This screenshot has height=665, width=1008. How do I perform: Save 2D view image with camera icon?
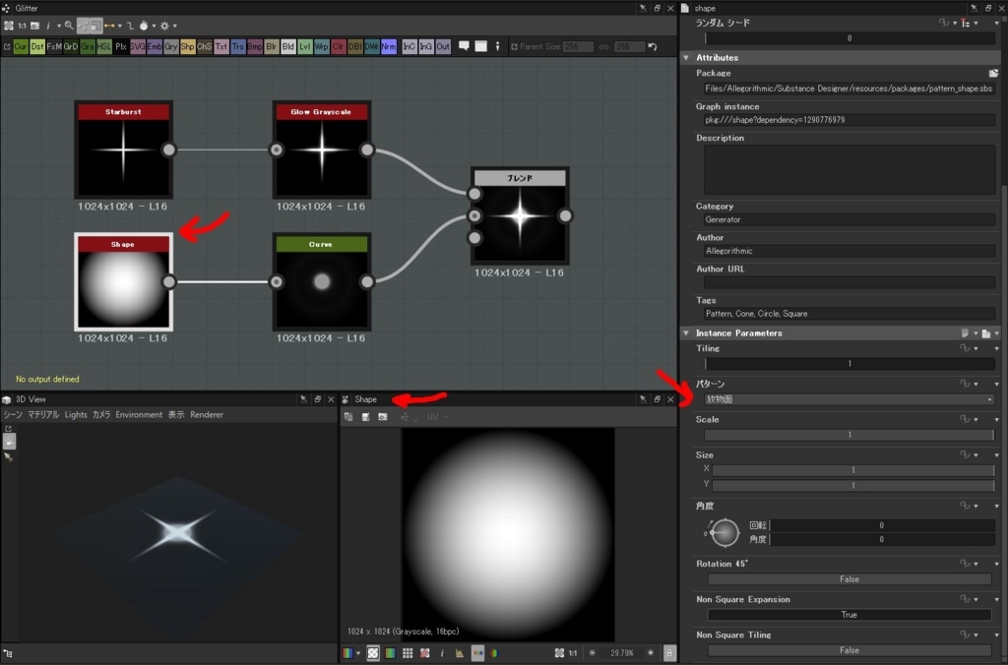click(x=383, y=417)
